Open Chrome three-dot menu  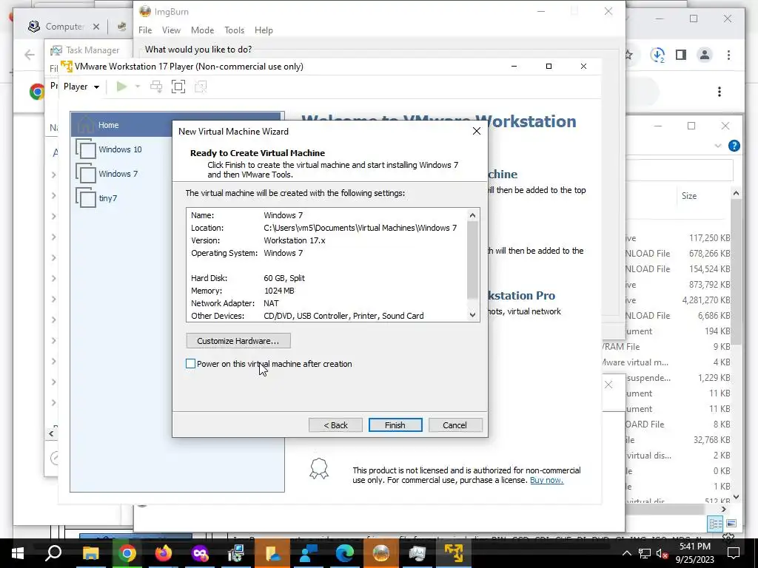(728, 55)
